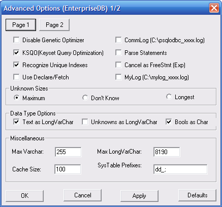This screenshot has height=207, width=222.
Task: Click the Cache Size field
Action: click(x=68, y=169)
